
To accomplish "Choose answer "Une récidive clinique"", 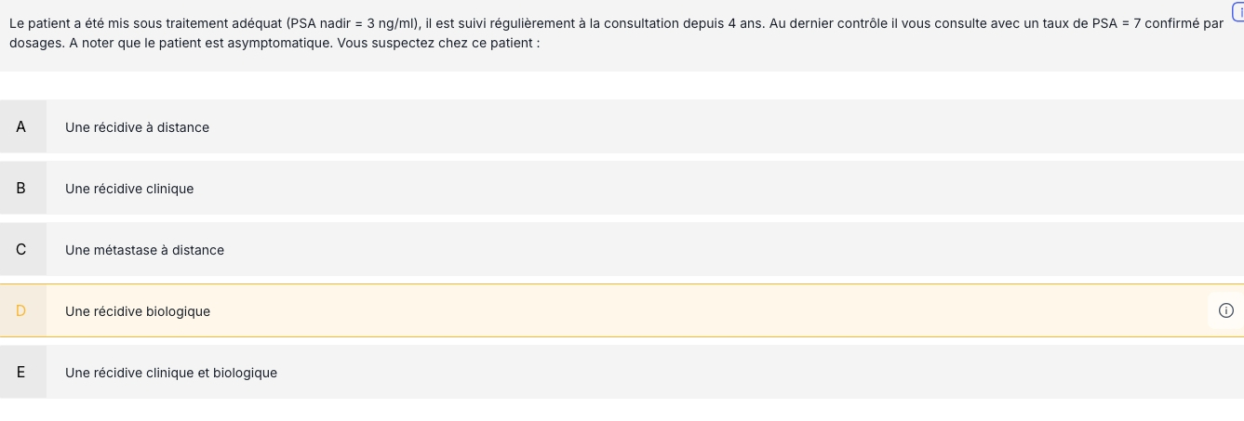I will pyautogui.click(x=129, y=189).
